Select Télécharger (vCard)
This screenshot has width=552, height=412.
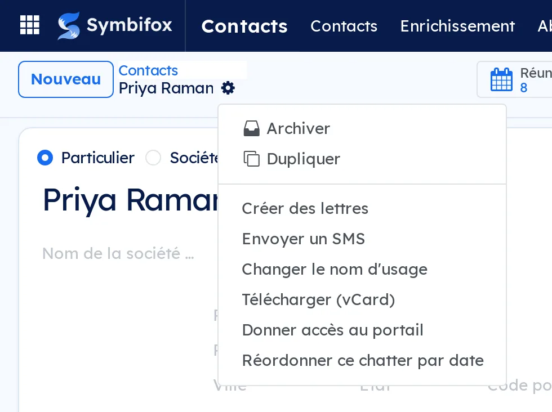[362, 300]
